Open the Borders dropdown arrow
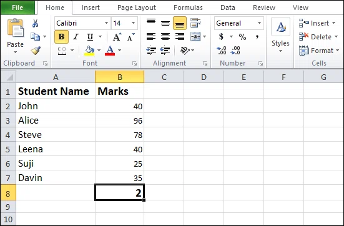This screenshot has height=226, width=344. [x=72, y=51]
